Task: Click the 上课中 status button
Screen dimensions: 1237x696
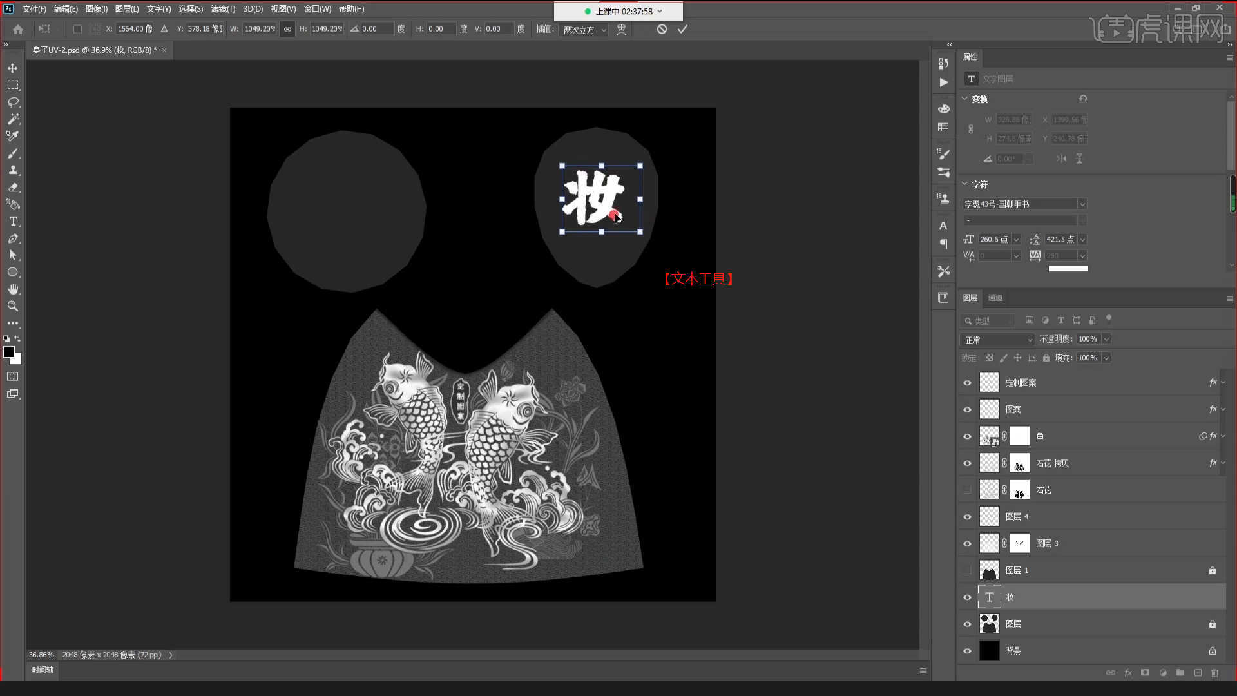Action: click(x=618, y=11)
